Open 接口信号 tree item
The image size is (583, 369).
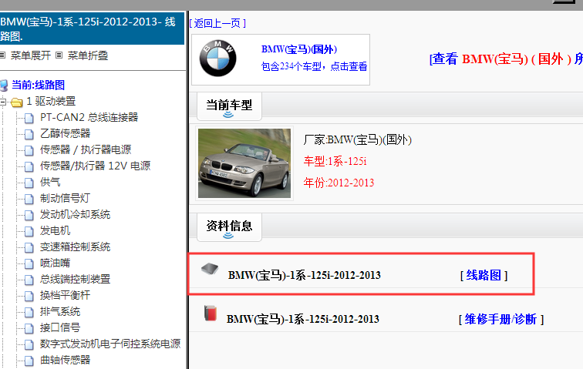coord(60,328)
